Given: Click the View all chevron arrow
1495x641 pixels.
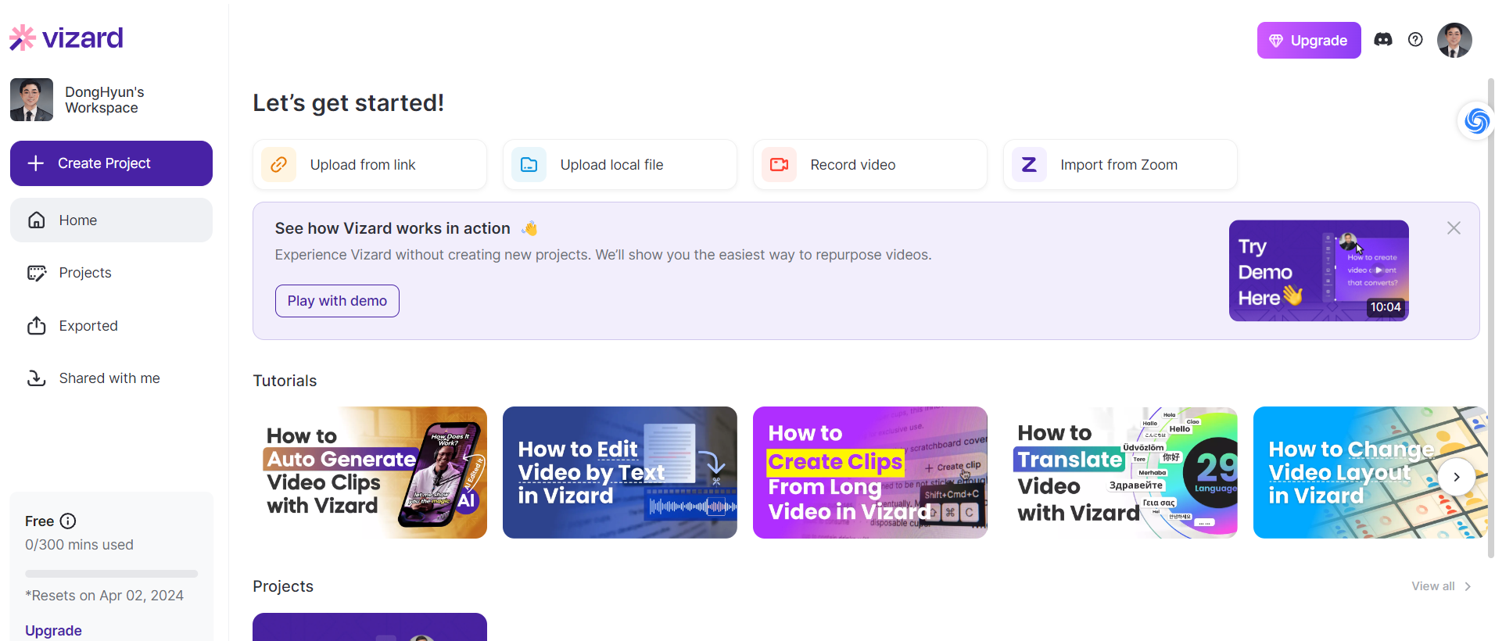Looking at the screenshot, I should pos(1468,586).
